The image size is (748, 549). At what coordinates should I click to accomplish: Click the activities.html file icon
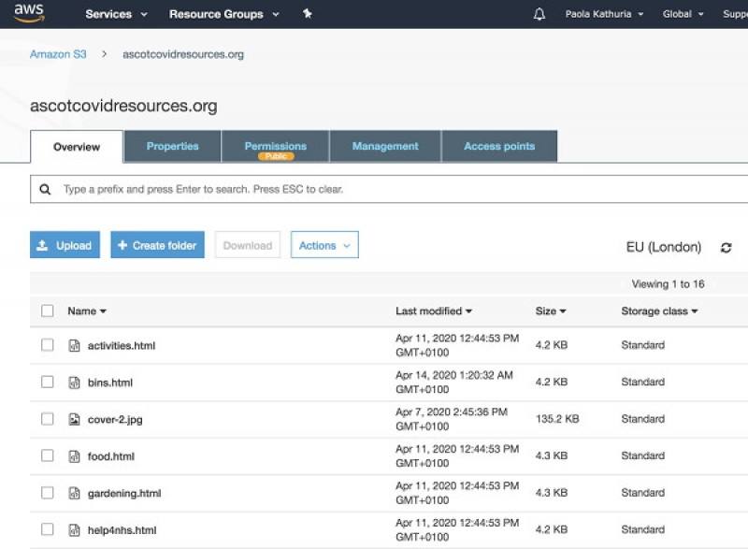(74, 345)
